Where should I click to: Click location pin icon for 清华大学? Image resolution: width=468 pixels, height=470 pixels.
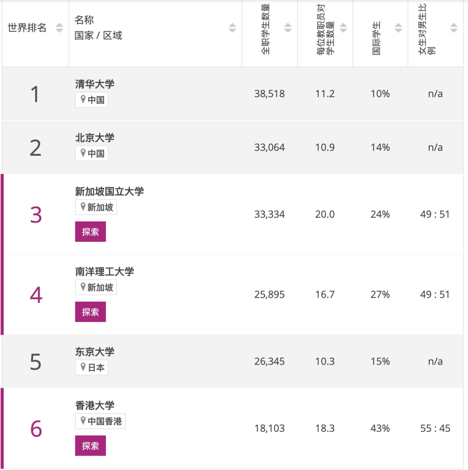point(83,99)
